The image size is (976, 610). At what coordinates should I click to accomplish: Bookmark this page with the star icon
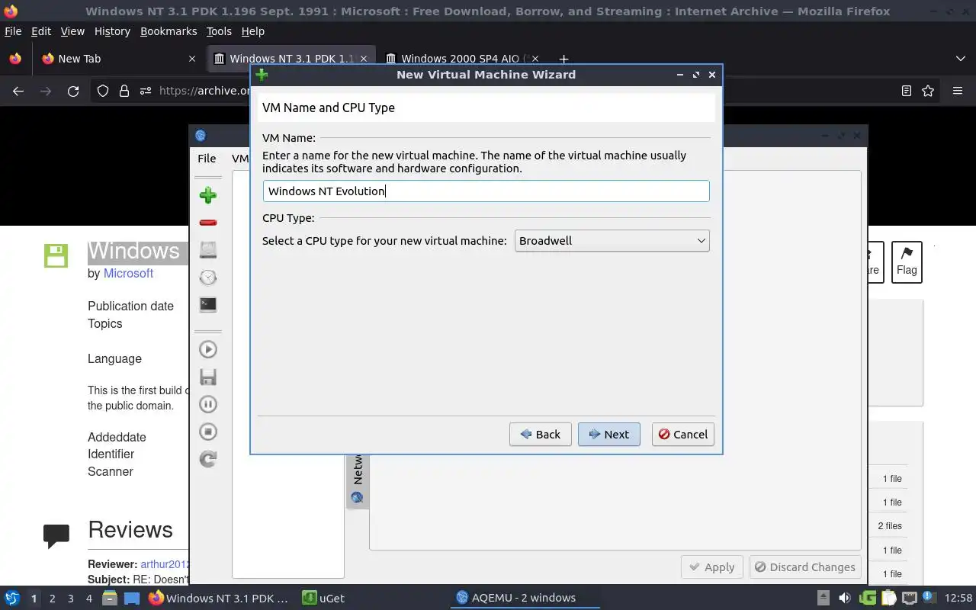tap(928, 91)
